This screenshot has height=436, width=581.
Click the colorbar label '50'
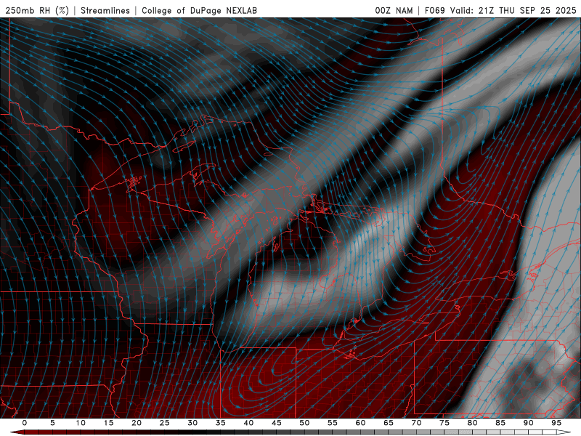pyautogui.click(x=304, y=423)
